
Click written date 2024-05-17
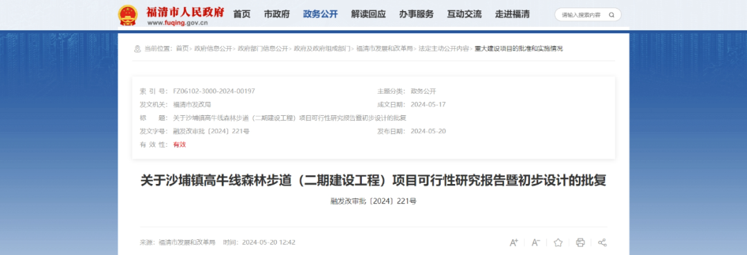pos(428,105)
